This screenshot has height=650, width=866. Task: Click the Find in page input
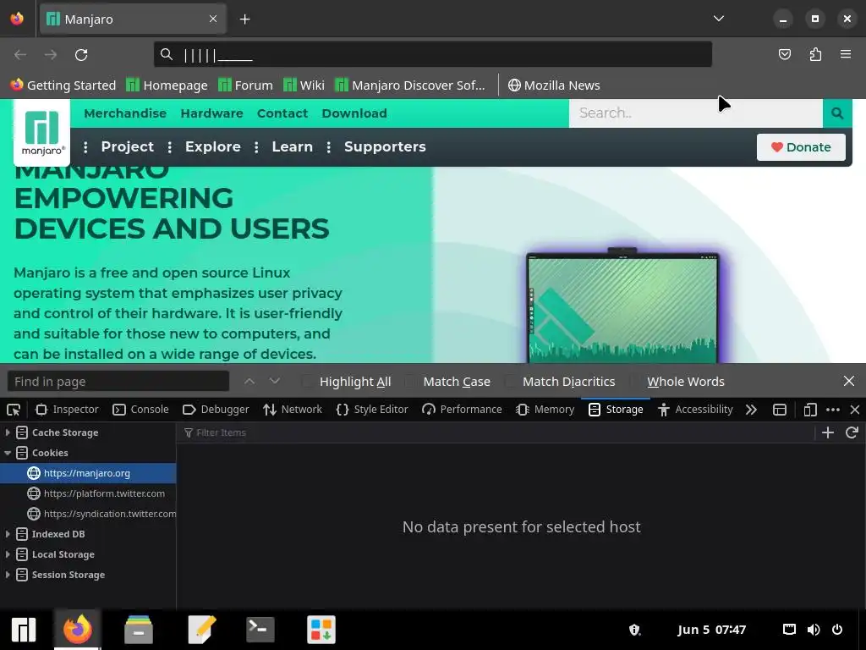click(118, 382)
